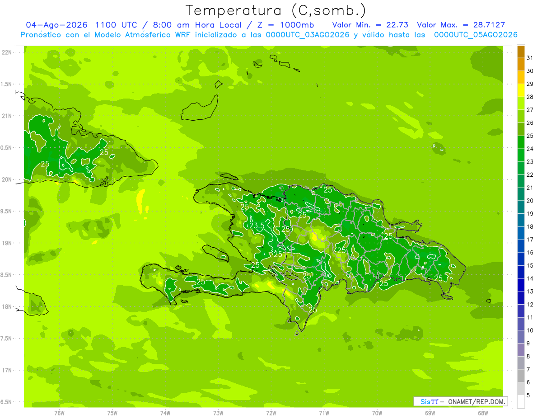
Task: Select the 'Z = 1000mb' level label
Action: 285,25
